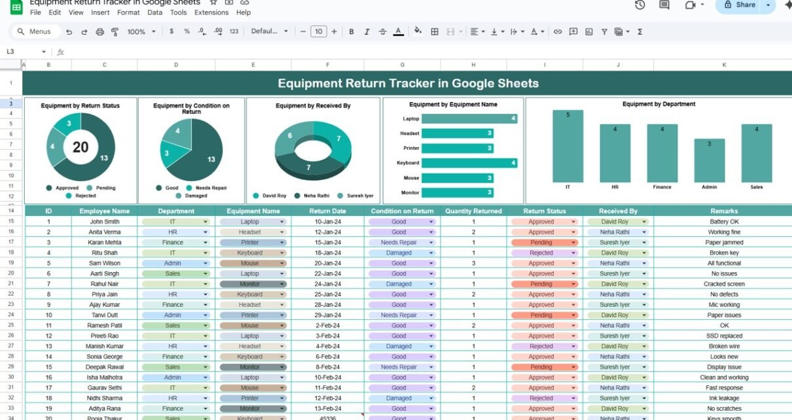Select column header K
The height and width of the screenshot is (420, 792).
pyautogui.click(x=724, y=65)
